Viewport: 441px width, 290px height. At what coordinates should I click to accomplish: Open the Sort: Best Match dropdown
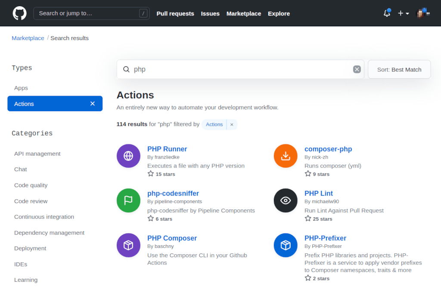[x=399, y=69]
